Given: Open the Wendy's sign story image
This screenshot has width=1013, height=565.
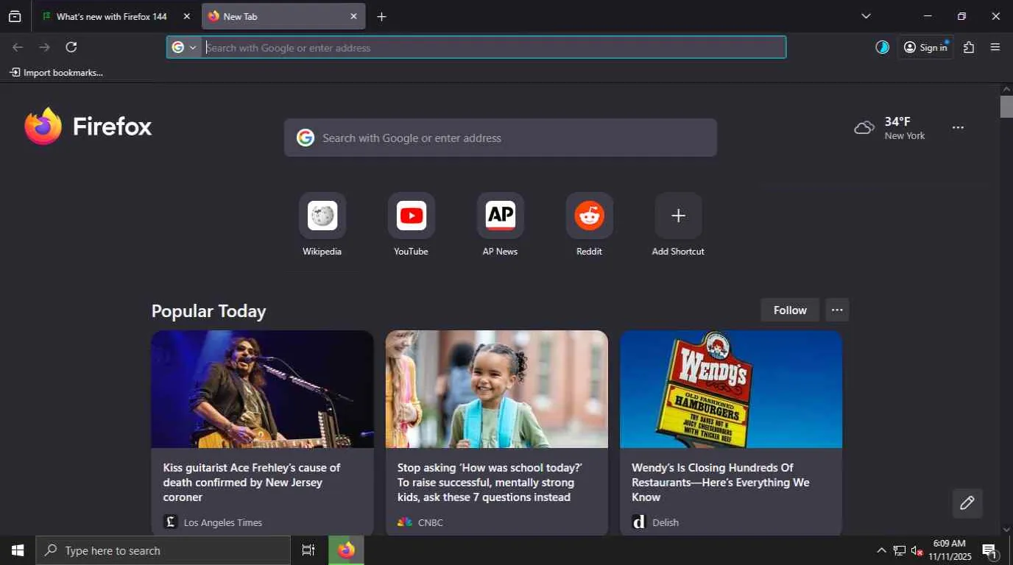Looking at the screenshot, I should (x=731, y=389).
